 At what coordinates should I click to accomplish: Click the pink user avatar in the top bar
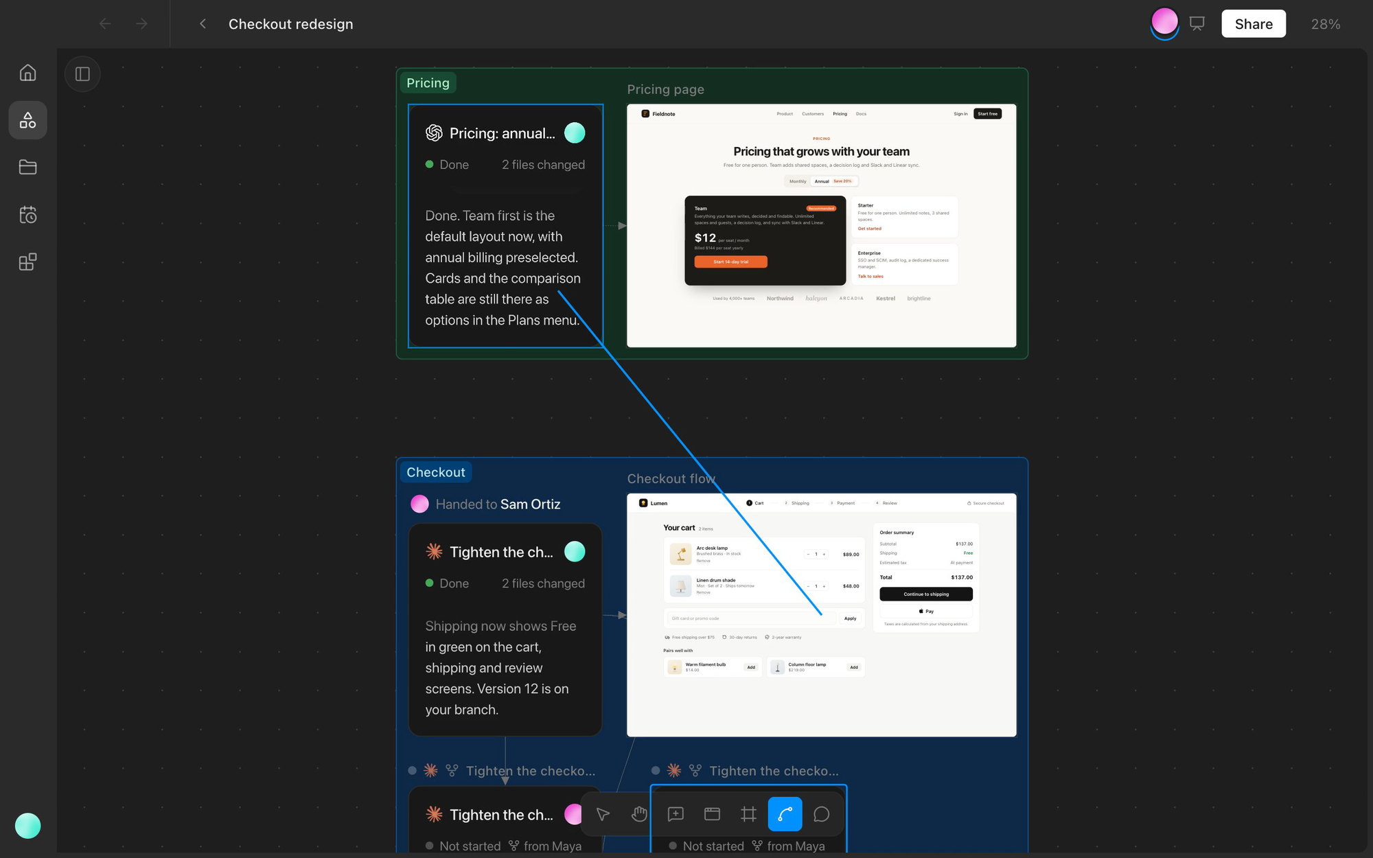[1164, 23]
